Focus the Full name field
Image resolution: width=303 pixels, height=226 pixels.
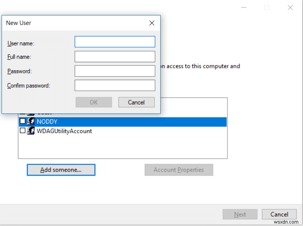[x=115, y=56]
